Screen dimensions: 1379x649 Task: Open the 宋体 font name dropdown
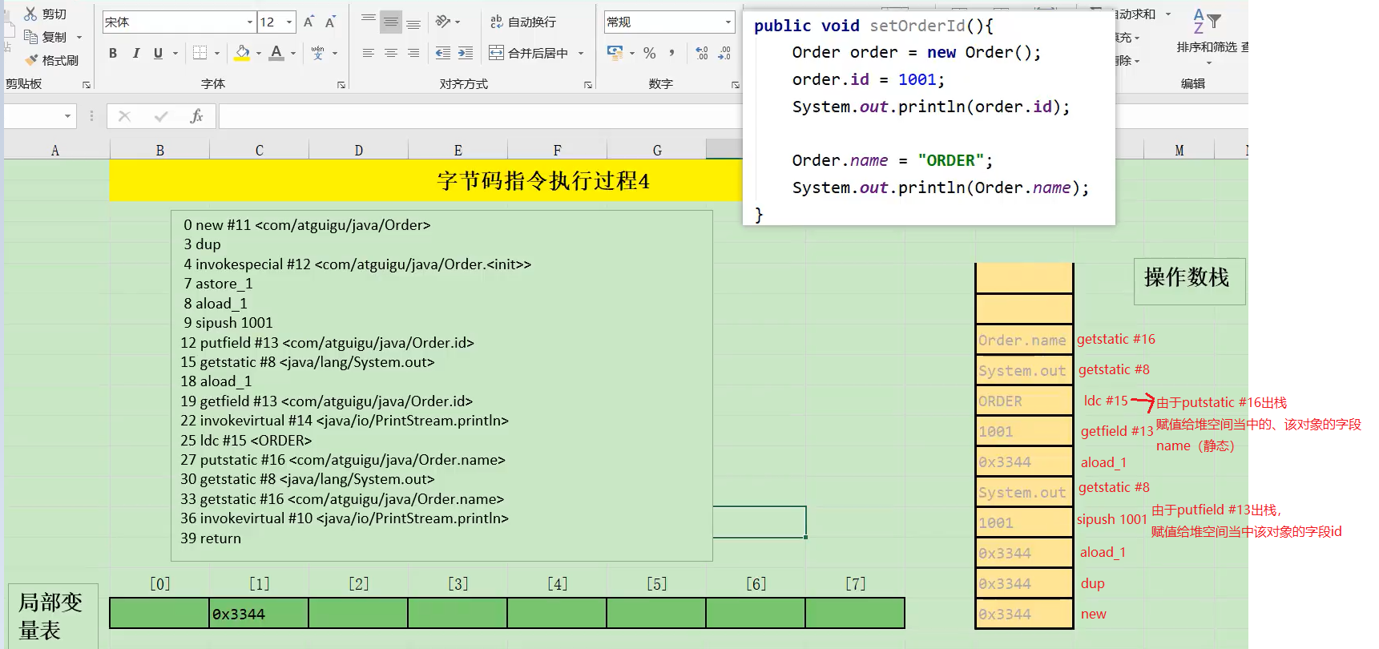click(x=249, y=22)
